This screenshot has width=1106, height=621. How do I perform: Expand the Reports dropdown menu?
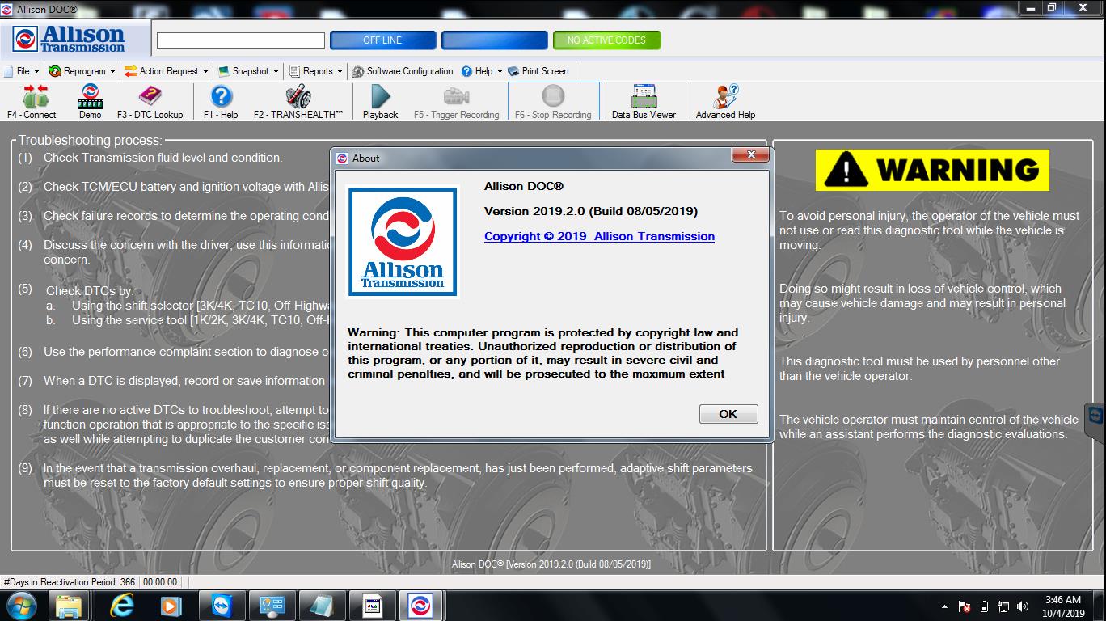[316, 71]
